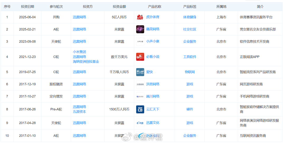Click the 简介 column header
285x144 pixels.
[260, 7]
